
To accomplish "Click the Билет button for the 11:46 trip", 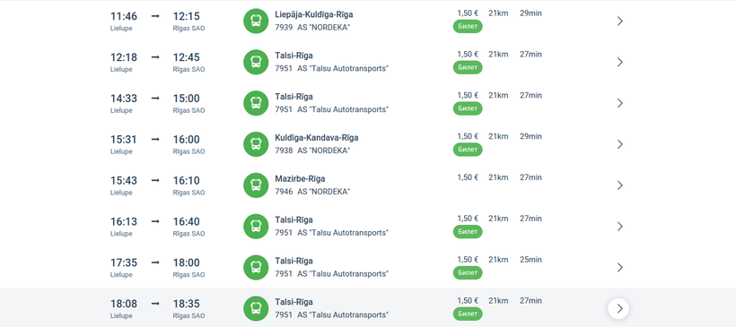I will click(x=468, y=26).
